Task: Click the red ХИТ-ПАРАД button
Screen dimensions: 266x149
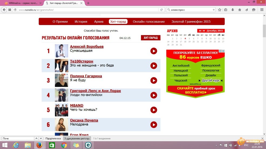Action: pos(151,38)
